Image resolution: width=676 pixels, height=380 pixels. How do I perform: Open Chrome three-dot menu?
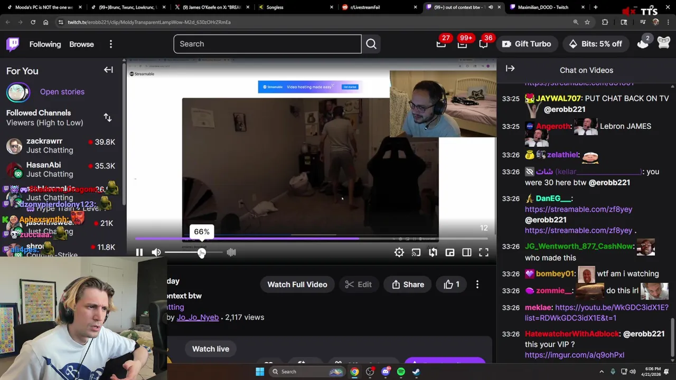668,22
